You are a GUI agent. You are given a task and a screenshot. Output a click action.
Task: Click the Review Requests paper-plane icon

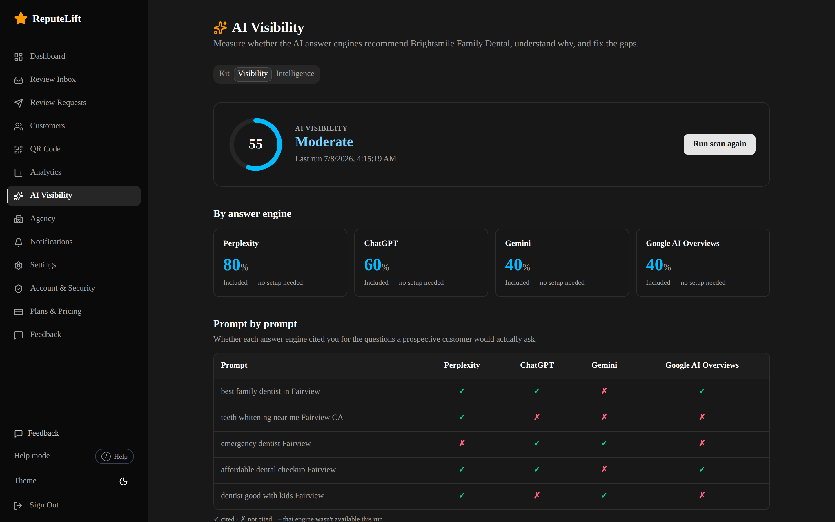19,103
